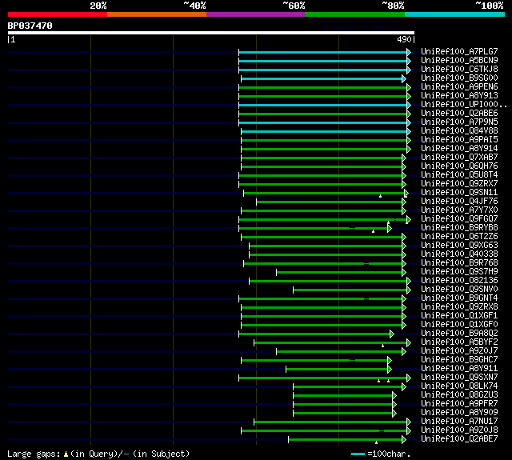Select the UniRef100_Q9FGQ7 label
512x460 pixels.
click(459, 219)
